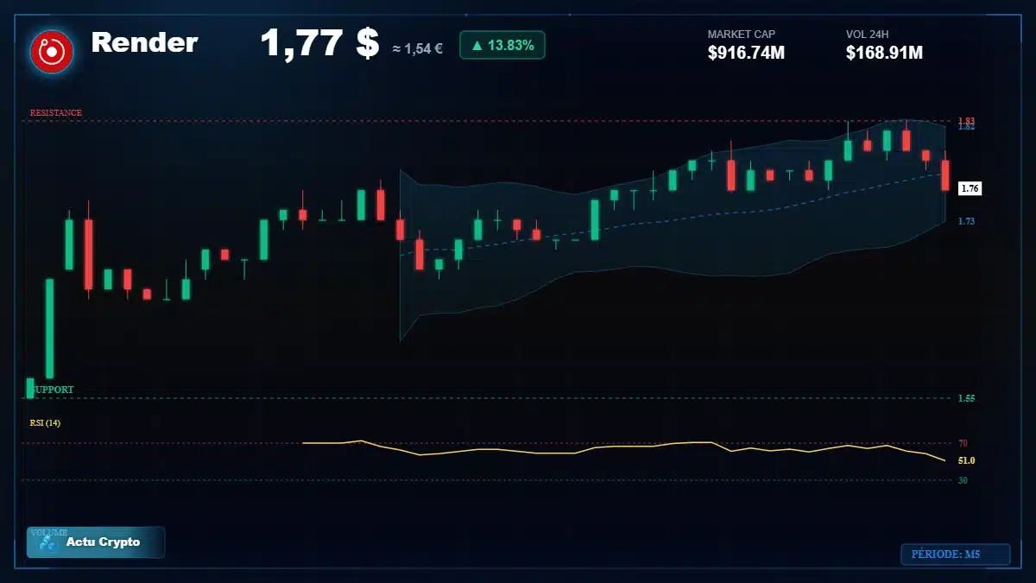Click the 1.55 support price label
This screenshot has width=1036, height=583.
966,398
